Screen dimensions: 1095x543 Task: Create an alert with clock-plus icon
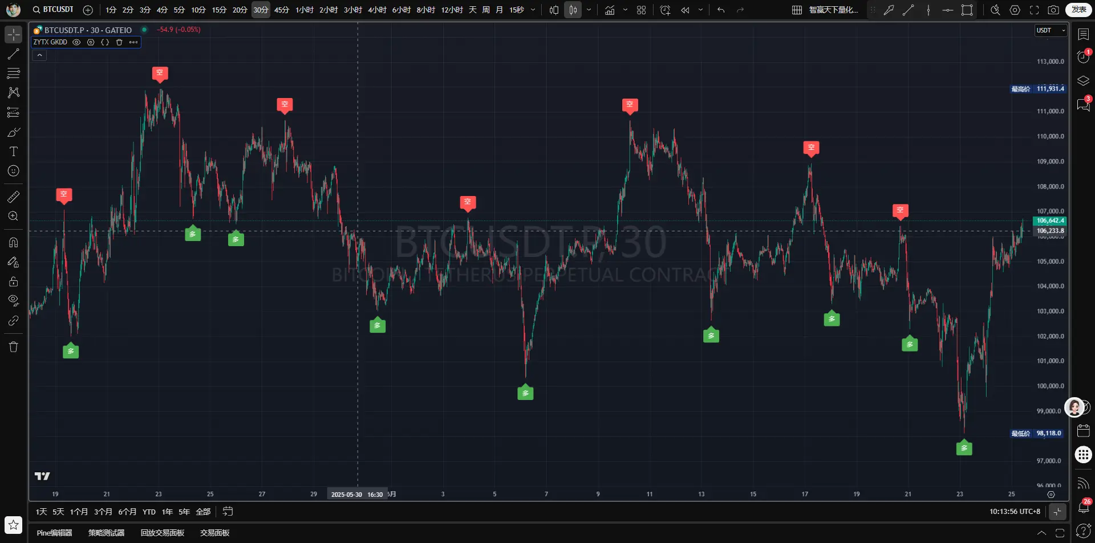click(665, 10)
